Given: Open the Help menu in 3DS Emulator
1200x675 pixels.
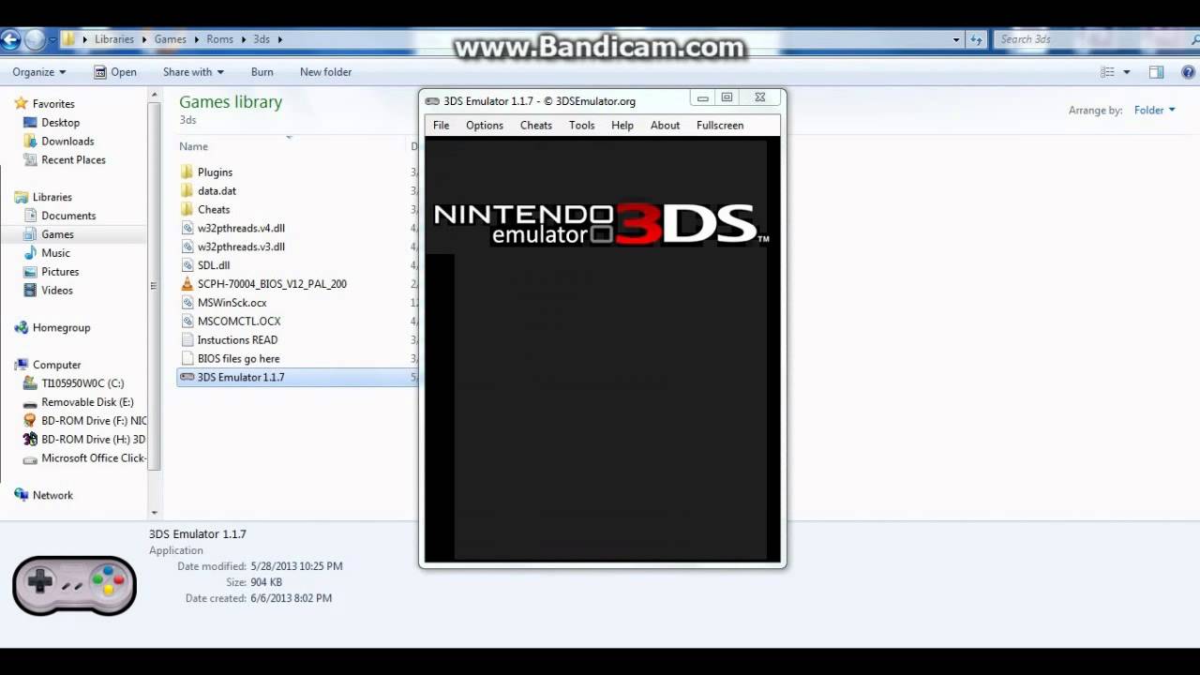Looking at the screenshot, I should 622,125.
